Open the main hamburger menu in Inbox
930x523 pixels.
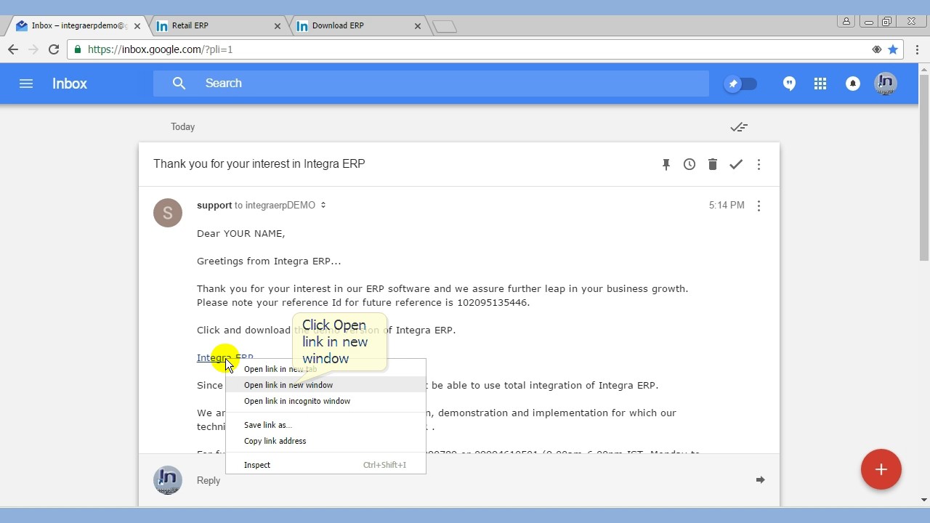pyautogui.click(x=26, y=84)
